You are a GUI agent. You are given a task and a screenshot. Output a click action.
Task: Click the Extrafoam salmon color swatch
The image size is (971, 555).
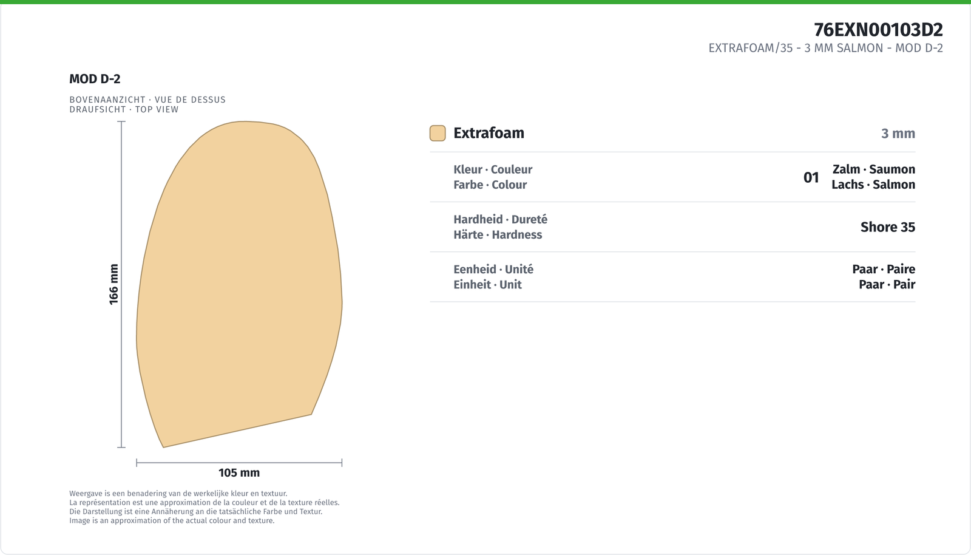point(438,133)
